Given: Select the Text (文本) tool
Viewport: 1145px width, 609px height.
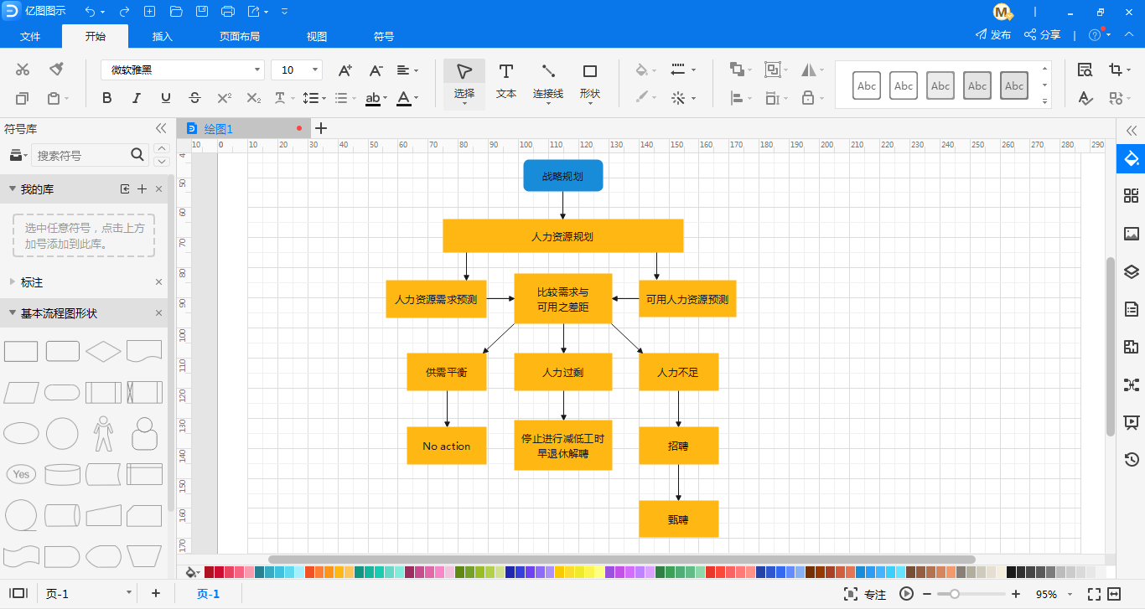Looking at the screenshot, I should (x=505, y=80).
